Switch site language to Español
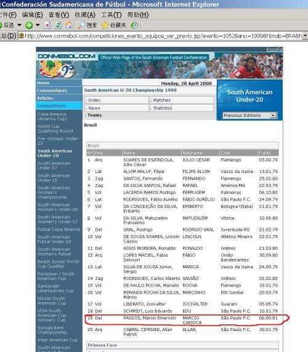Image resolution: width=308 pixels, height=352 pixels. click(x=275, y=49)
